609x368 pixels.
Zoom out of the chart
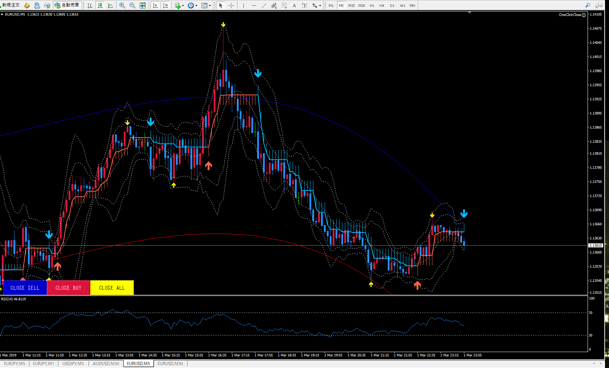click(132, 5)
